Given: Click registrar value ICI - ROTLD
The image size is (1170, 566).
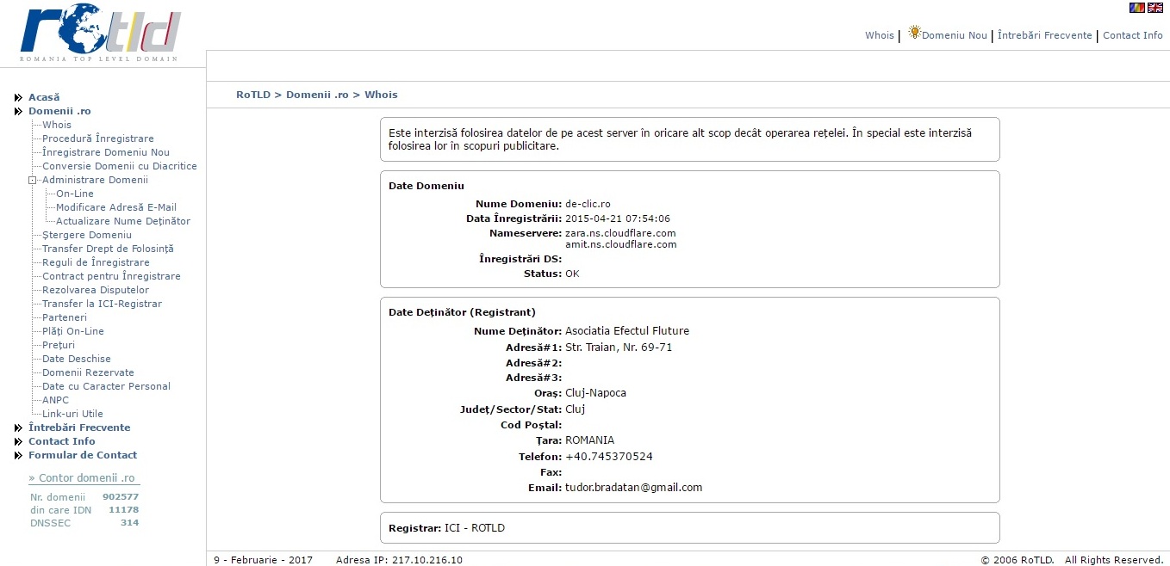Looking at the screenshot, I should [x=475, y=529].
